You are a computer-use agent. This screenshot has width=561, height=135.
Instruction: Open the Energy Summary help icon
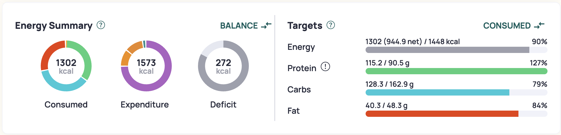[101, 25]
